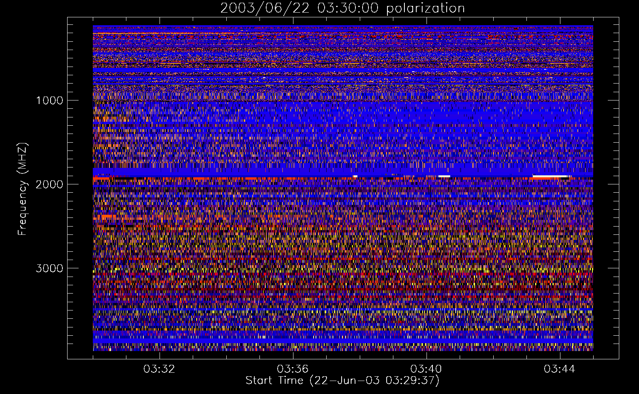
Task: Click the 03:44 time tick label
Action: [x=560, y=369]
